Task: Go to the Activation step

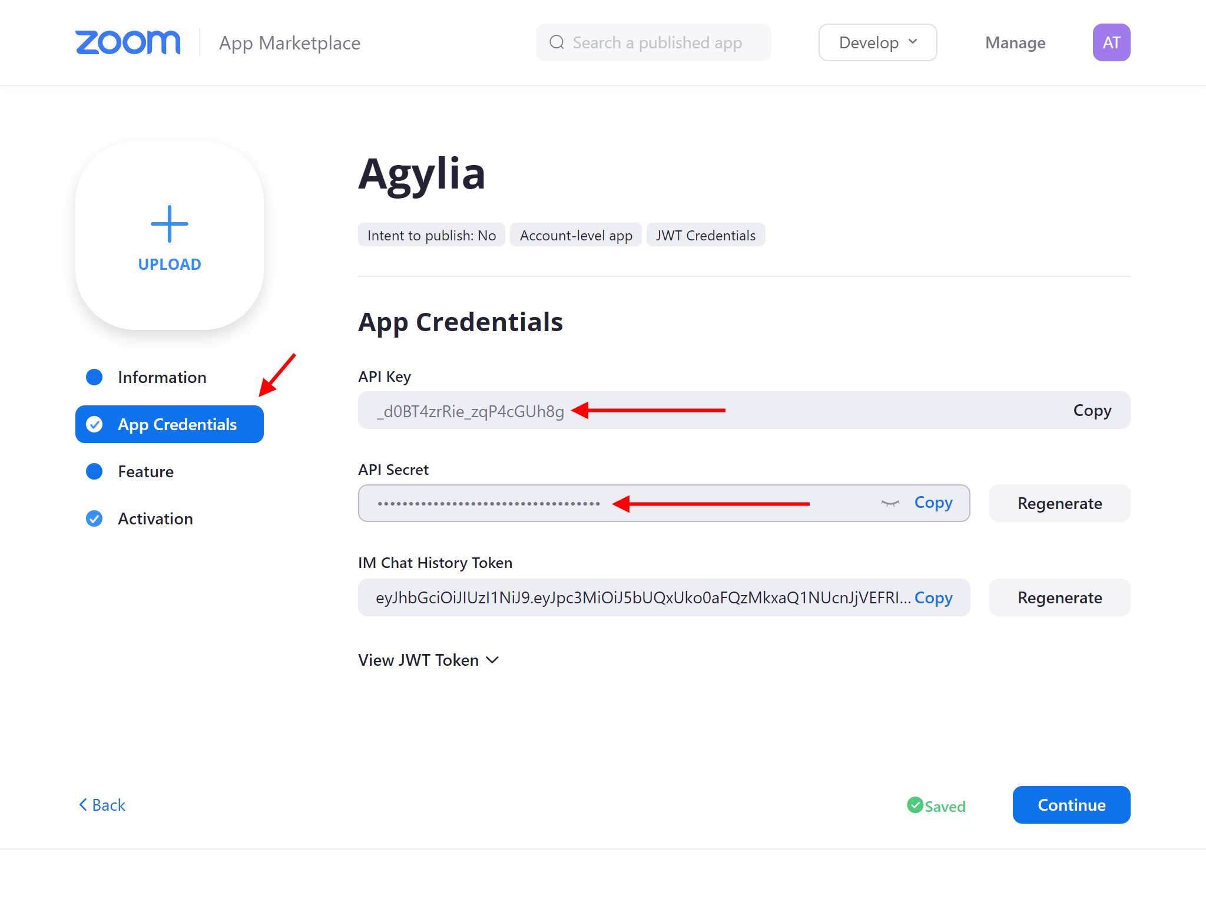Action: (155, 518)
